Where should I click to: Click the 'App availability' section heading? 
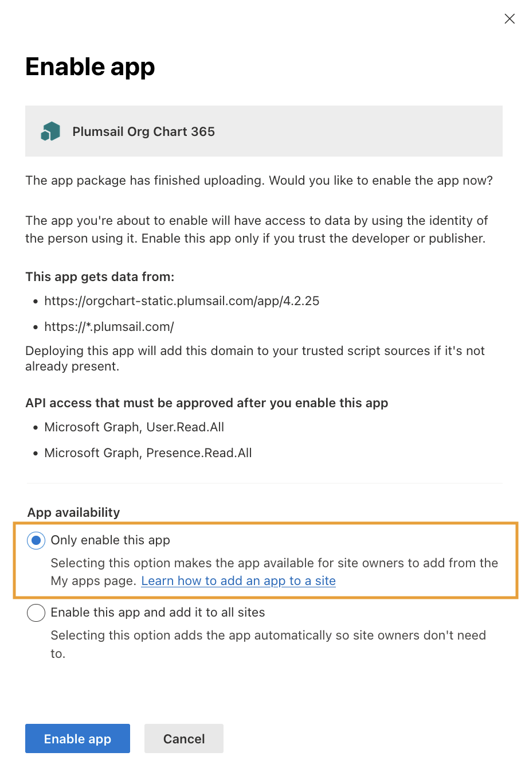74,512
